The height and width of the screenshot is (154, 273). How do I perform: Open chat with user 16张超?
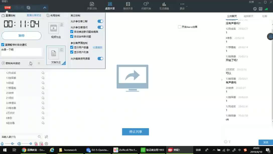click(x=43, y=83)
